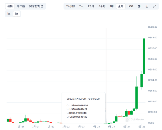The image size is (162, 130).
Task: Open the calendar date range picker
Action: [139, 6]
